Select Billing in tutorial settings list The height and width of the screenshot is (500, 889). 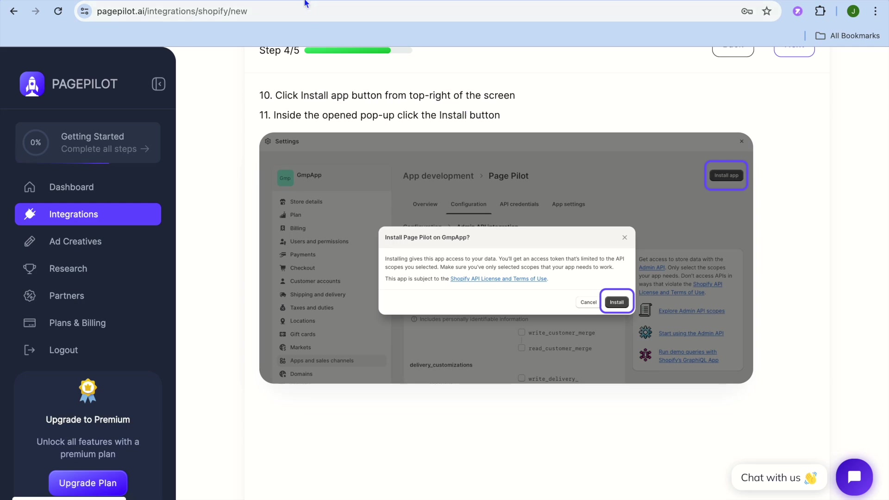(x=297, y=228)
